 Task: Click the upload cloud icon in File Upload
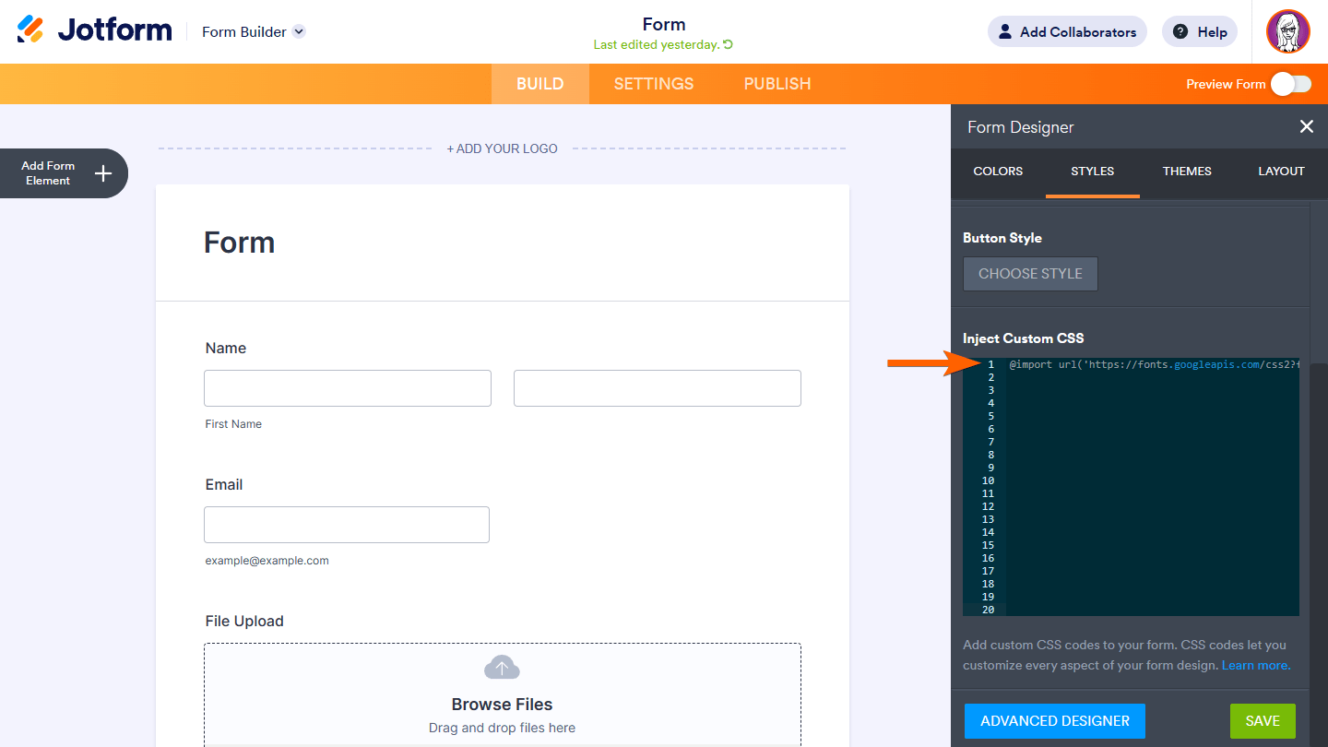(x=502, y=666)
